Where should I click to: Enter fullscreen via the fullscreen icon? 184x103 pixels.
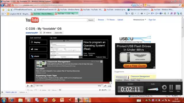point(110,86)
